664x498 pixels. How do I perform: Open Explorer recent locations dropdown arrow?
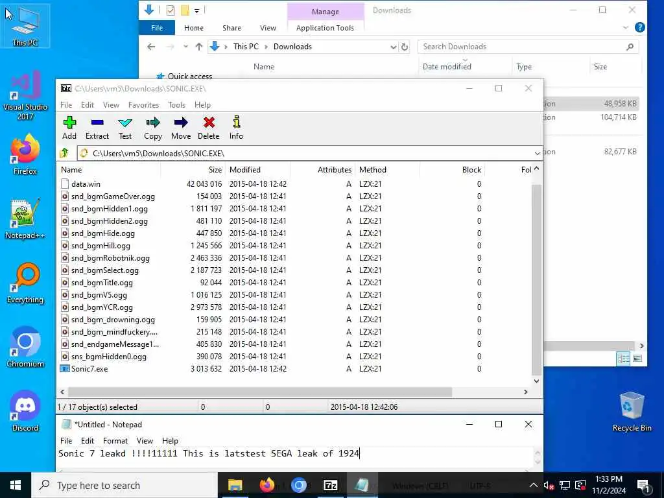185,47
